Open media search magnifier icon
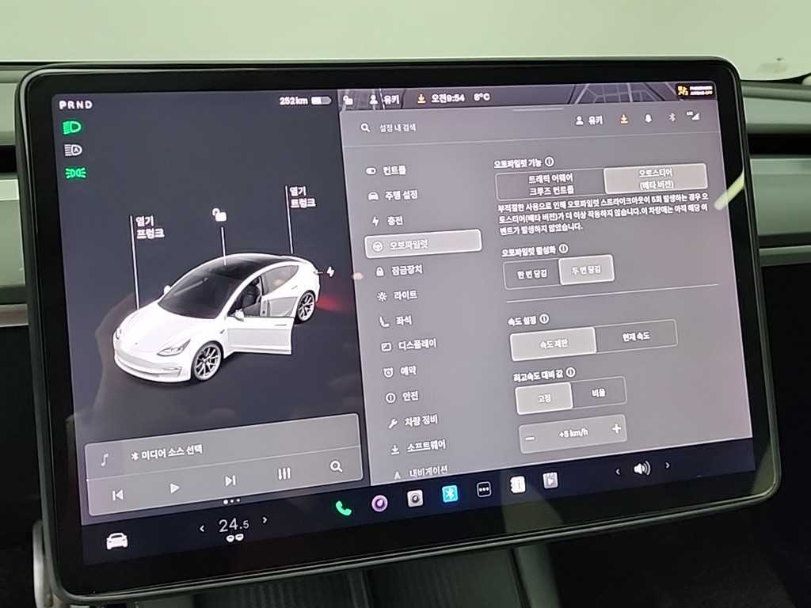Screen dimensions: 811x608 [336, 466]
